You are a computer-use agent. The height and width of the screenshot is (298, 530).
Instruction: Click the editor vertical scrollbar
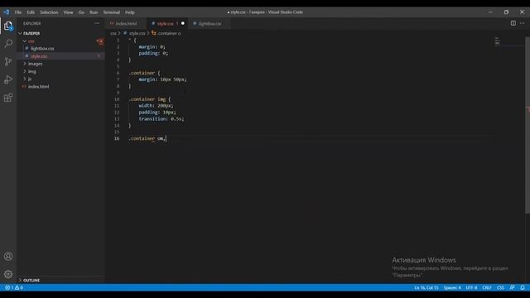click(528, 125)
